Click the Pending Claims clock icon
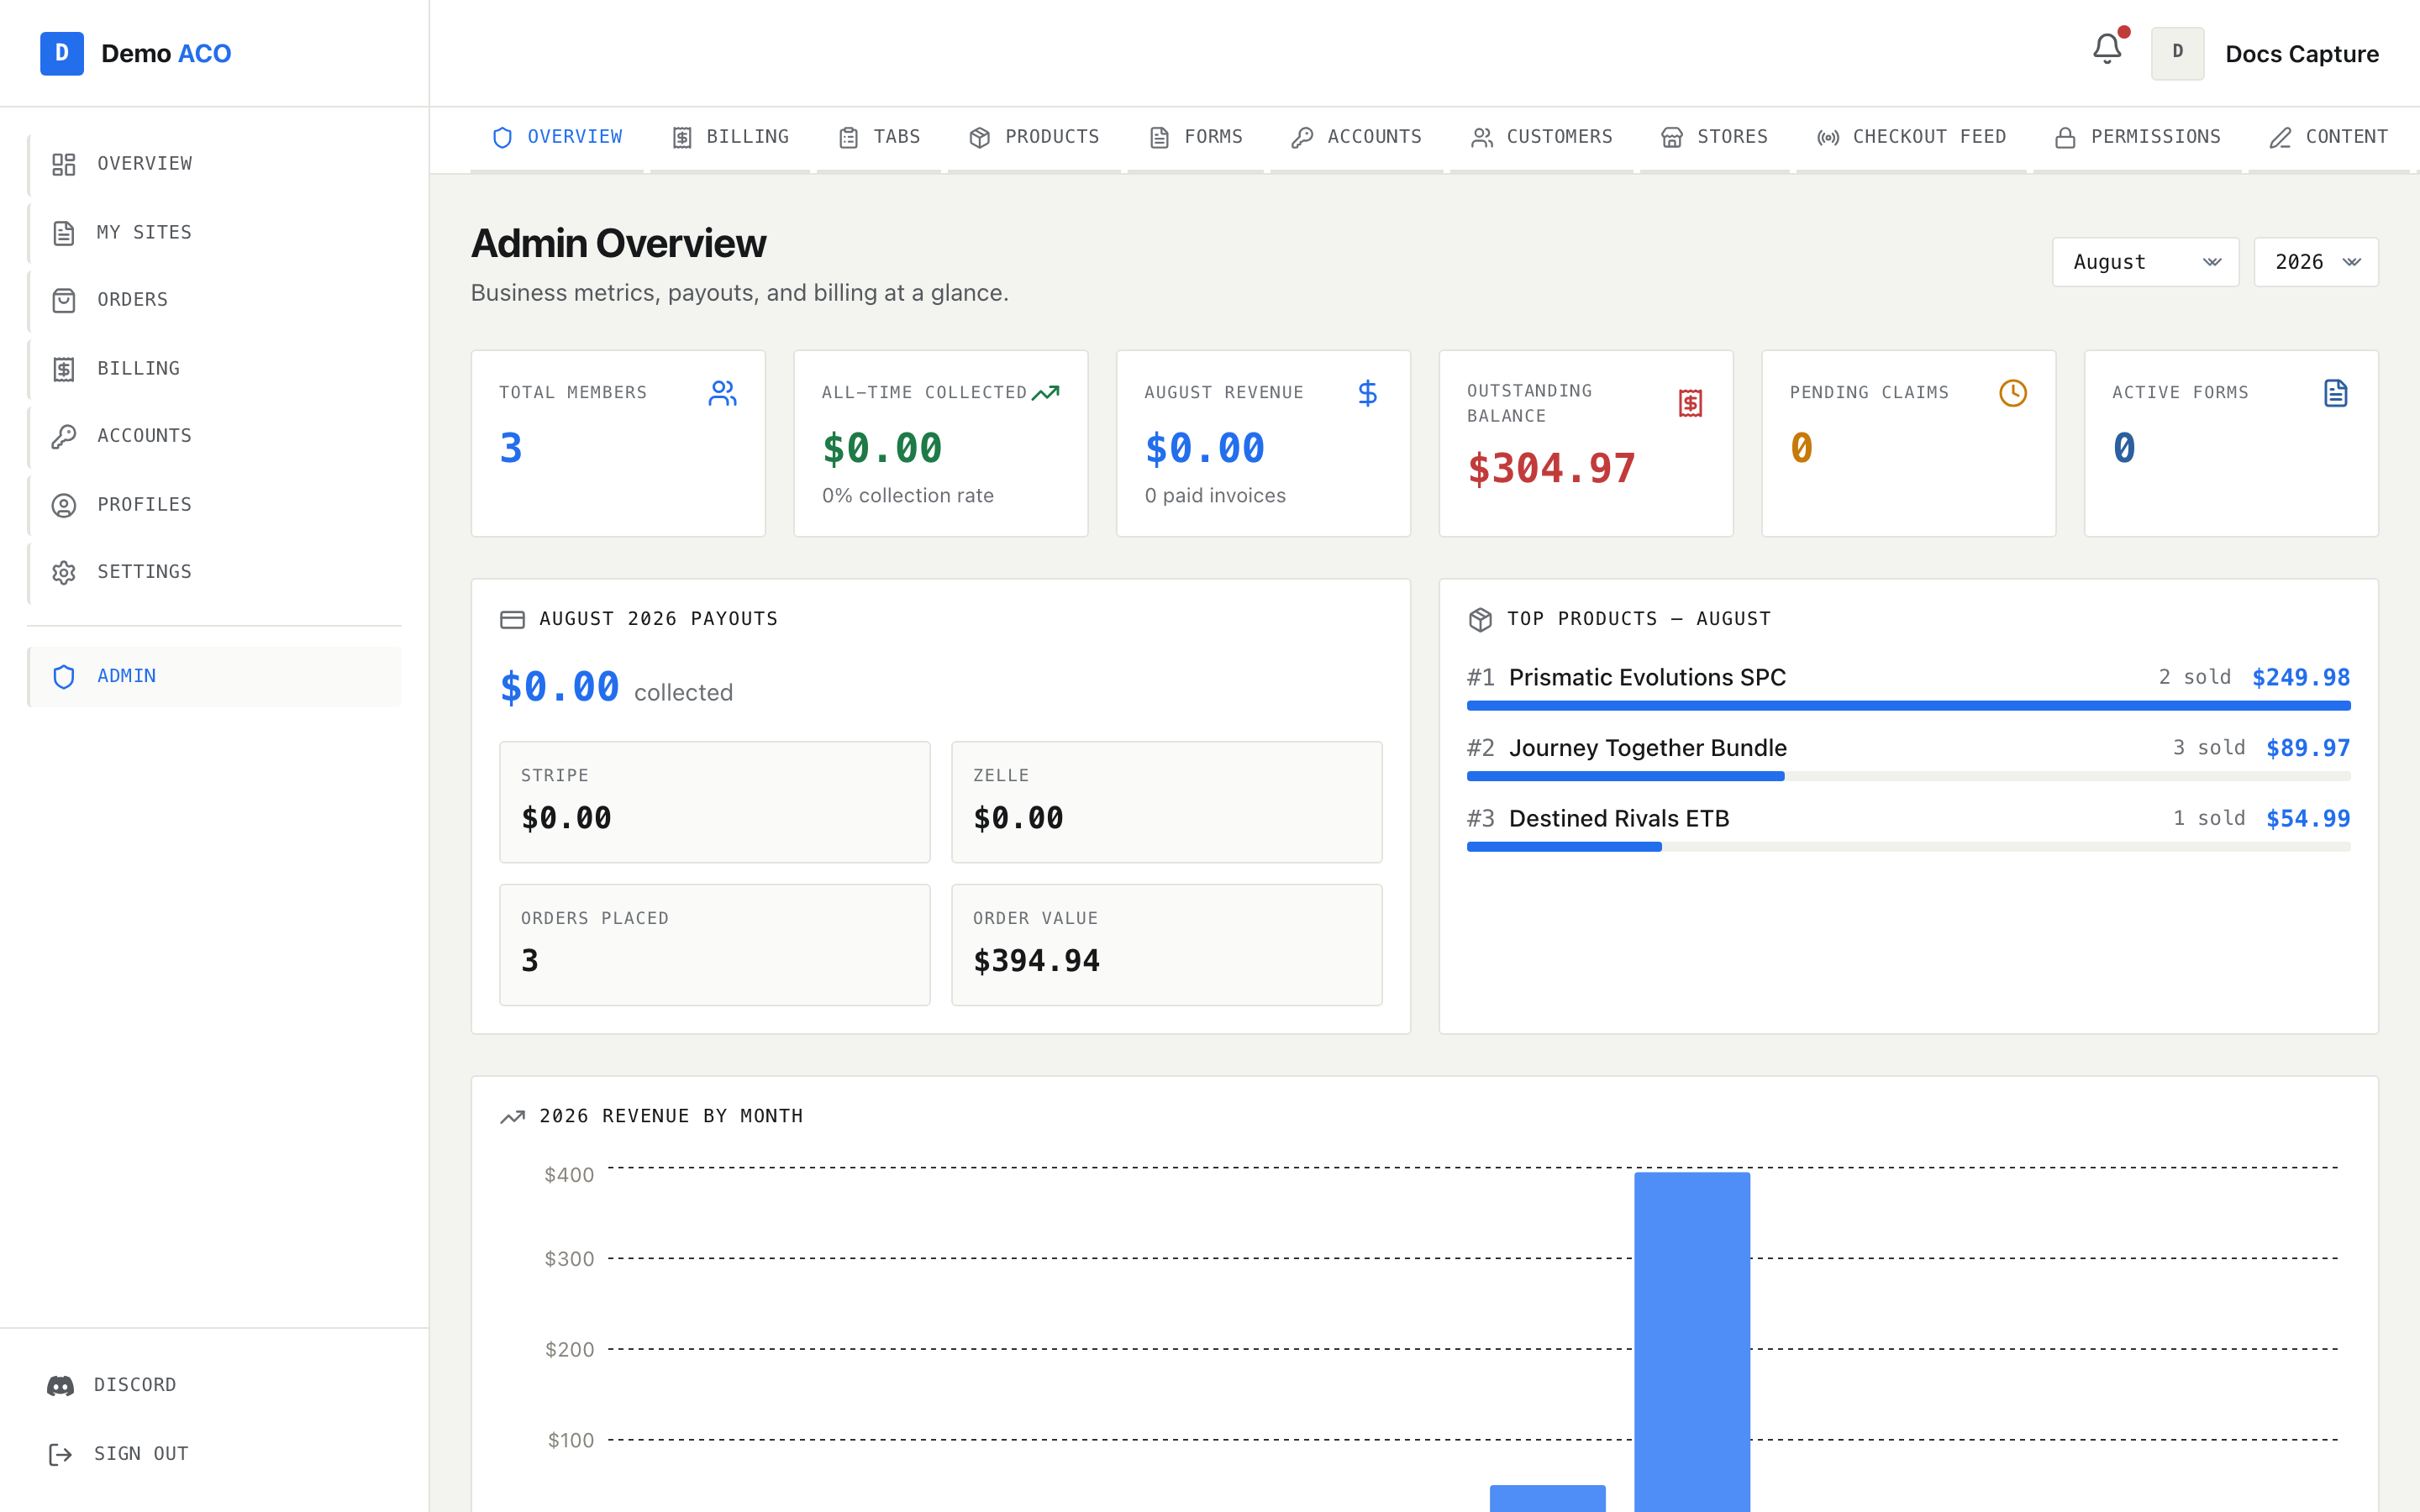This screenshot has height=1512, width=2420. tap(2013, 393)
